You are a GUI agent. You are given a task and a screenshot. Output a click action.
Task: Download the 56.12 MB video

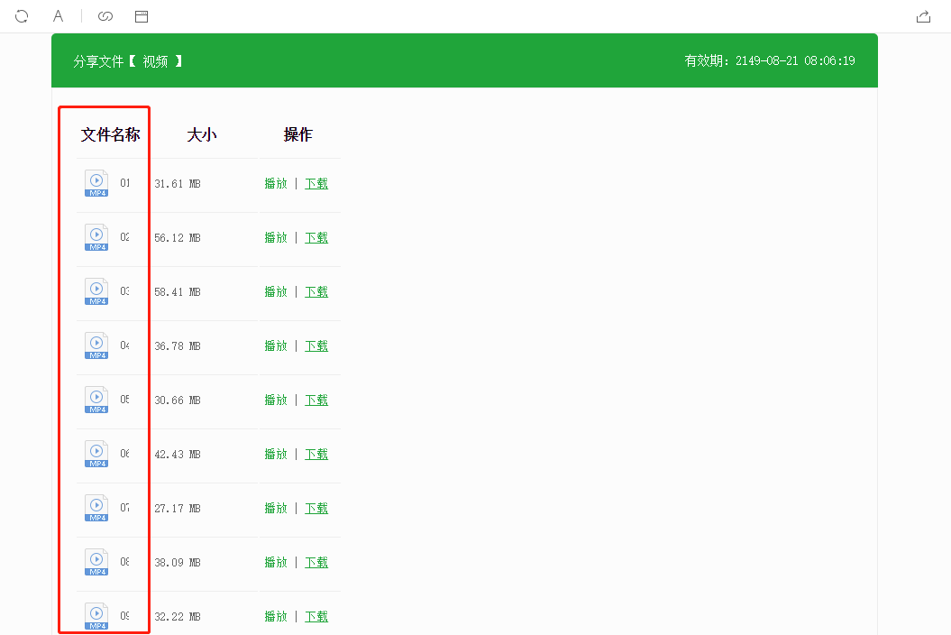coord(316,237)
